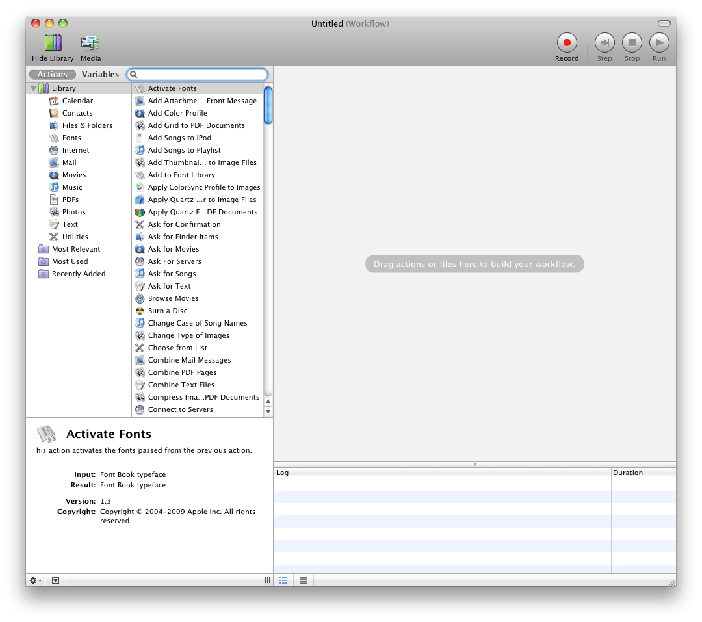Select Add Color Profile action
This screenshot has height=622, width=702.
click(198, 113)
